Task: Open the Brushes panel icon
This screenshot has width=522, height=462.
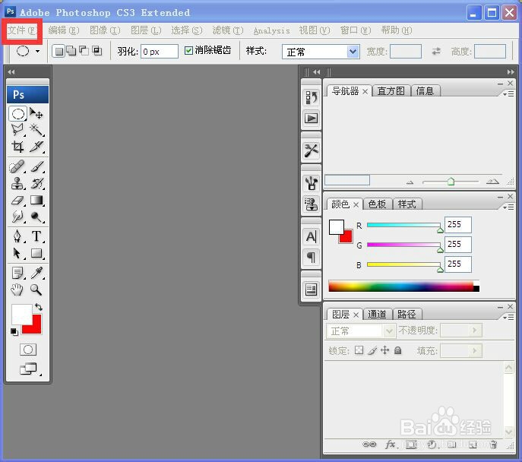Action: click(311, 182)
